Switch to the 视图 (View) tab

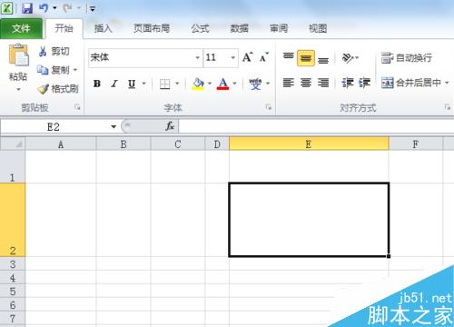coord(318,28)
